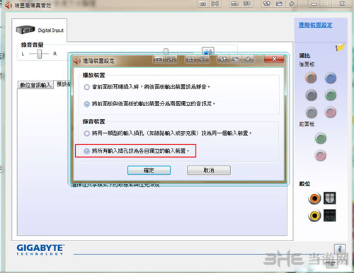
Task: Click the recording volume slider handle
Action: point(166,52)
